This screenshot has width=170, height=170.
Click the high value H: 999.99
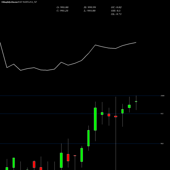click(x=90, y=7)
